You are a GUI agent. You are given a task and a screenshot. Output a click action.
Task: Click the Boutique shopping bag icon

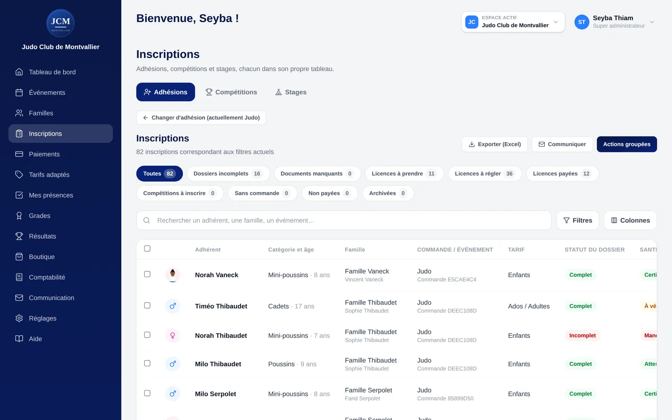(19, 257)
